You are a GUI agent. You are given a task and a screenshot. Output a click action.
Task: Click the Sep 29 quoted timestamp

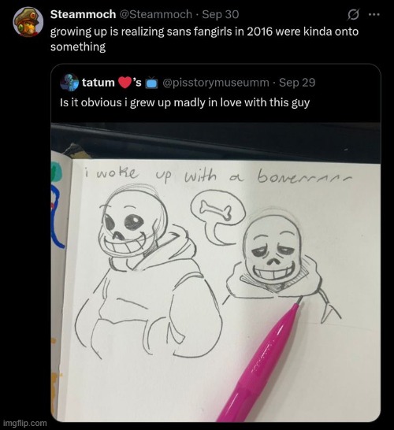297,83
